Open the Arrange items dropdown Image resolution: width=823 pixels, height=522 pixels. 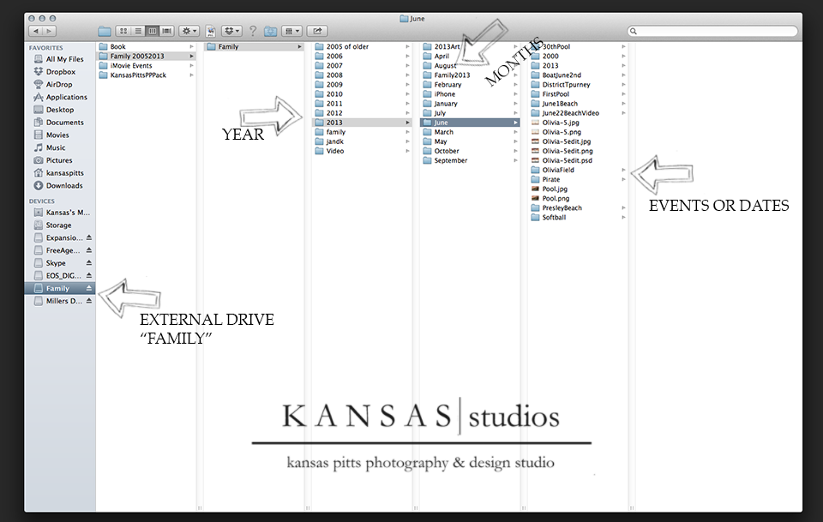tap(293, 31)
